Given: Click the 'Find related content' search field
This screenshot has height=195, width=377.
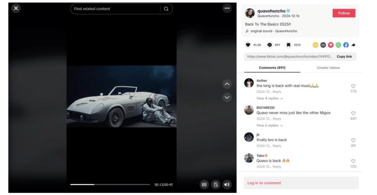Looking at the screenshot, I should [115, 9].
